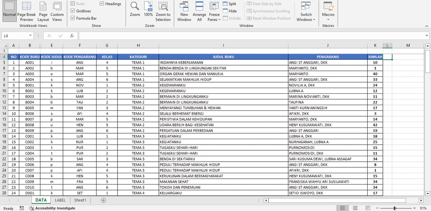Click Arrange All windows
This screenshot has width=431, height=211.
[199, 11]
